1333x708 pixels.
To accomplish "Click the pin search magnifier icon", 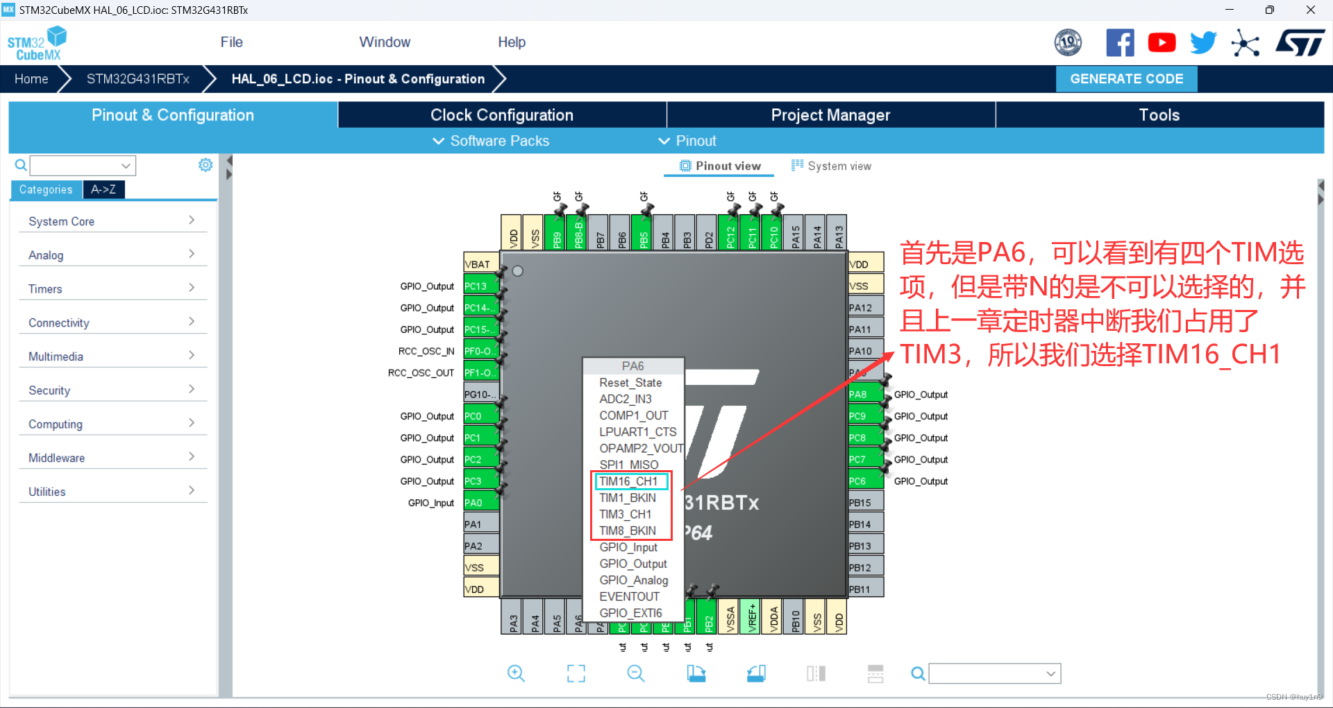I will pos(918,673).
